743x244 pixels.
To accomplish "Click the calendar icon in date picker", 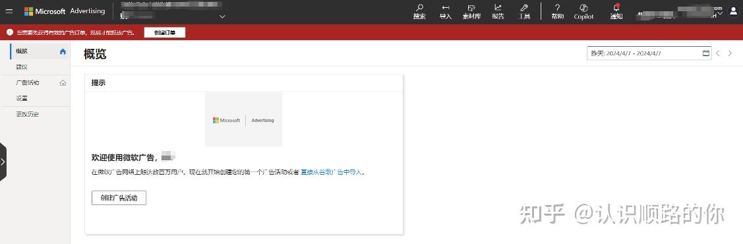I will [705, 53].
